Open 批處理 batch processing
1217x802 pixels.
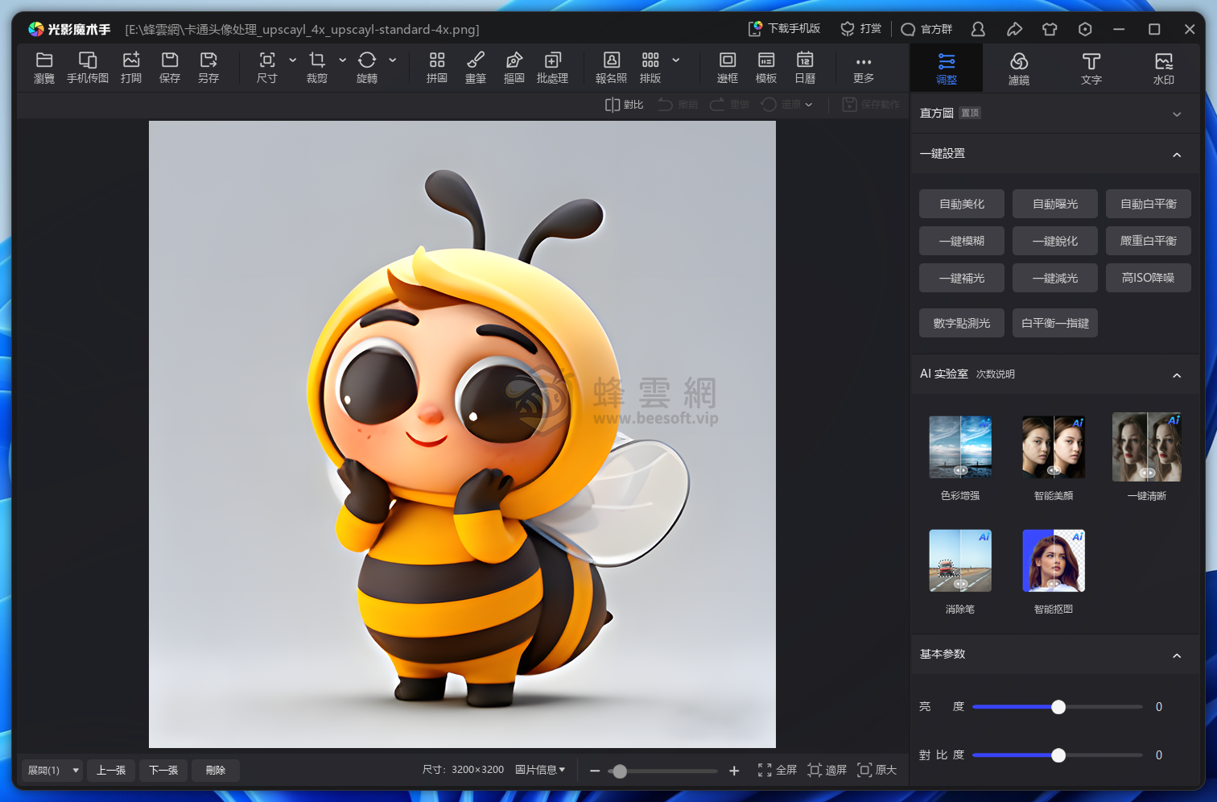click(553, 68)
